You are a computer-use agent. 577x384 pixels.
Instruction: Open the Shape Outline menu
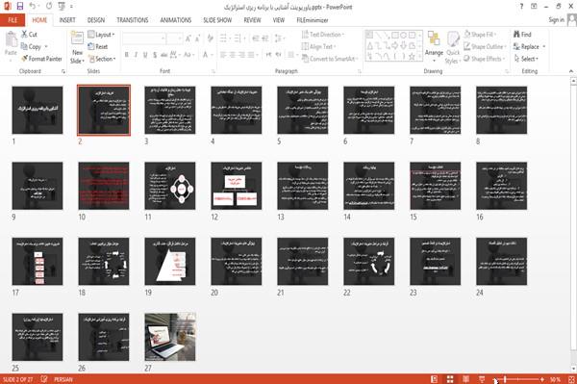485,46
